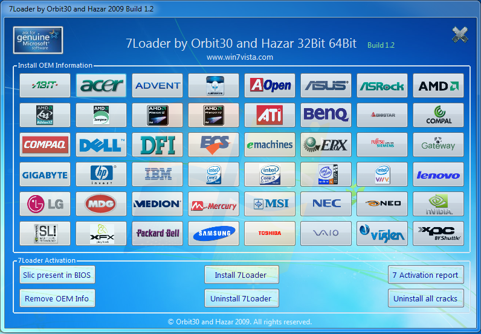Close 7Loader with the crossed X icon
481x334 pixels.
[x=460, y=34]
